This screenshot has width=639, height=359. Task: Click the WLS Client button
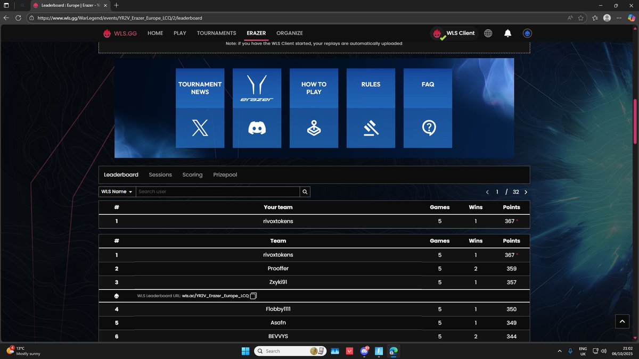point(453,33)
